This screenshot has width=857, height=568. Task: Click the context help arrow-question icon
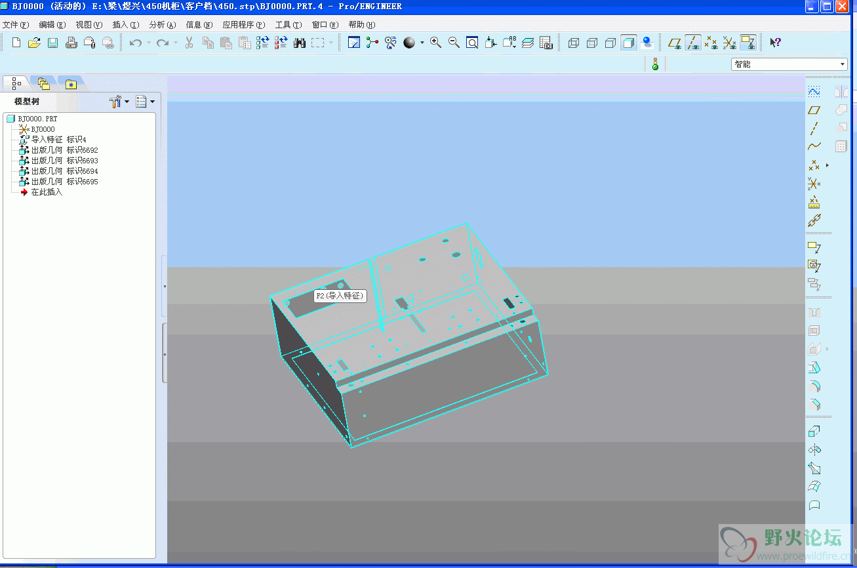[x=775, y=43]
